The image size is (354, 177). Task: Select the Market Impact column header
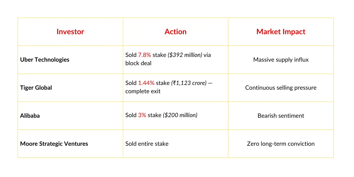281,32
